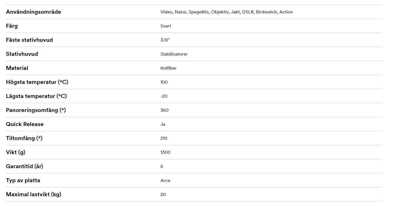Click the Fäste stativhuvud label

click(30, 40)
